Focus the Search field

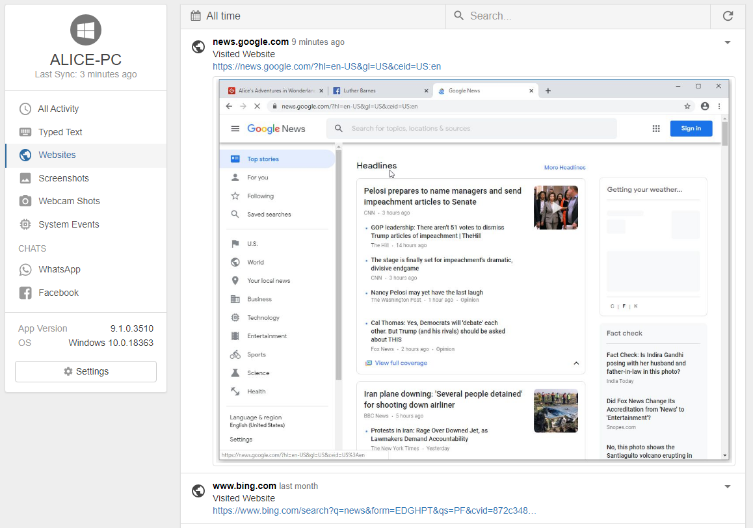pyautogui.click(x=577, y=16)
